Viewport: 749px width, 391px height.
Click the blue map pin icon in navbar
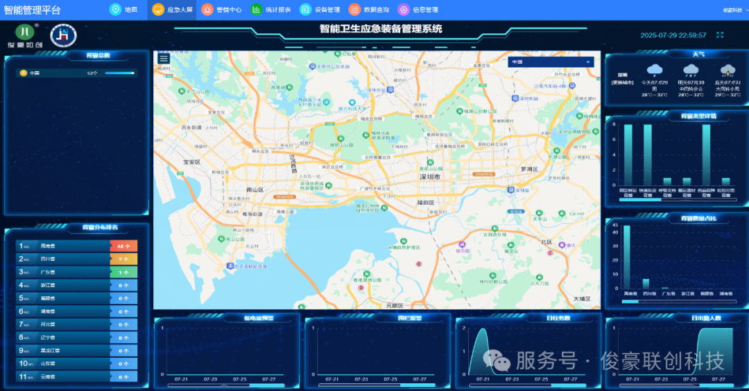click(x=115, y=10)
